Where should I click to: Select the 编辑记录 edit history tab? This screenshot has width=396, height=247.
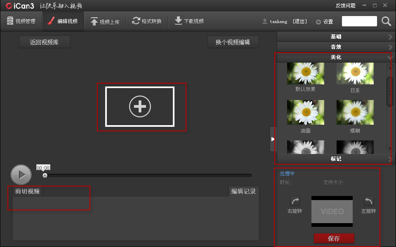tap(244, 191)
